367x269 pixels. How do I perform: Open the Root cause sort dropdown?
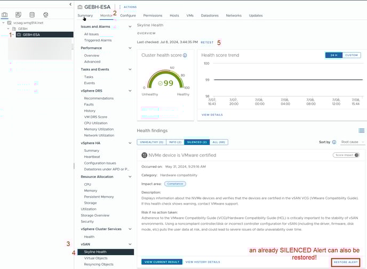click(x=353, y=142)
